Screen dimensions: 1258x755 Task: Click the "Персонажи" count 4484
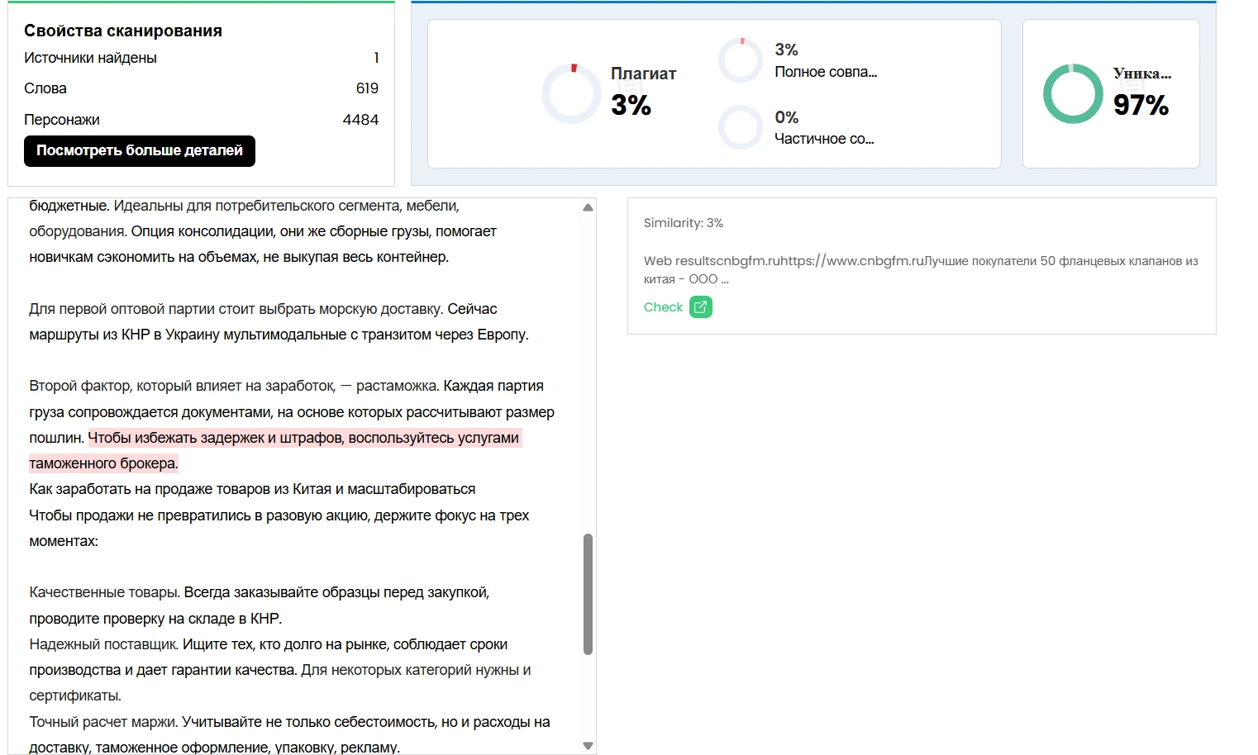click(x=360, y=120)
